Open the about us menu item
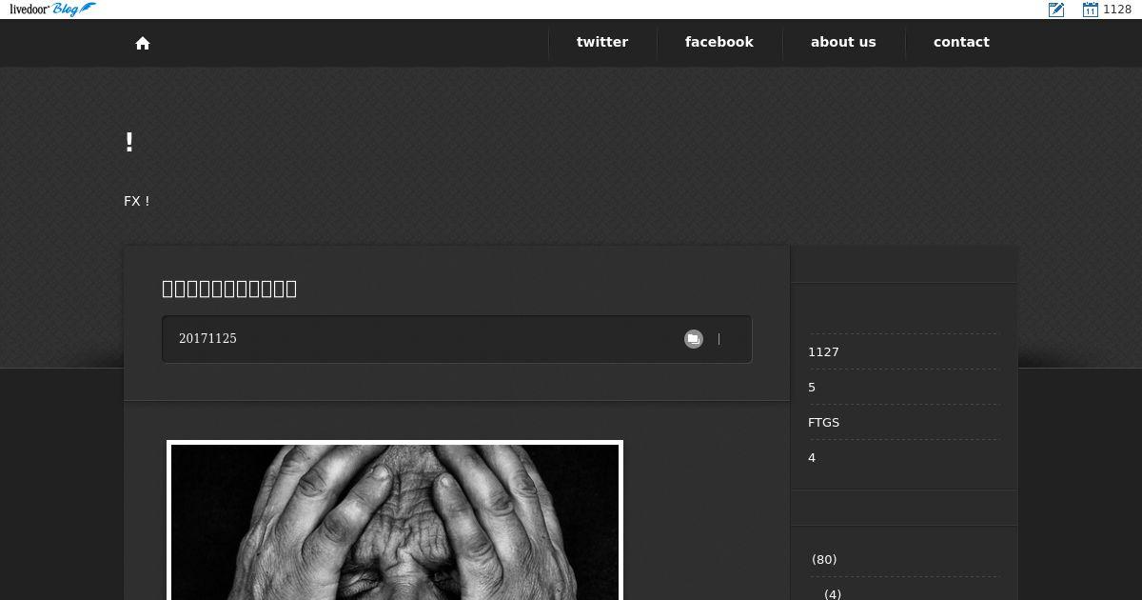 (x=843, y=42)
